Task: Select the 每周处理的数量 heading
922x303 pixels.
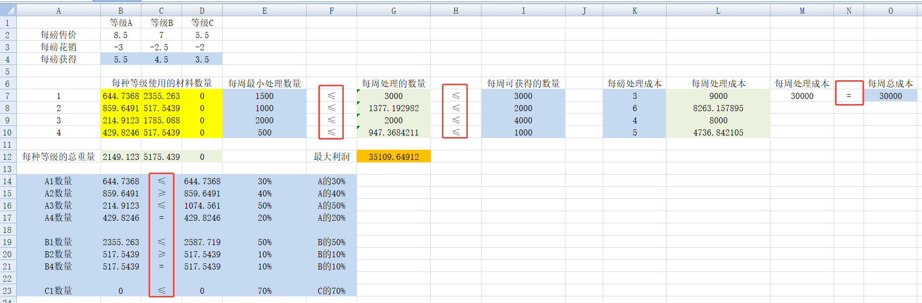Action: 394,83
